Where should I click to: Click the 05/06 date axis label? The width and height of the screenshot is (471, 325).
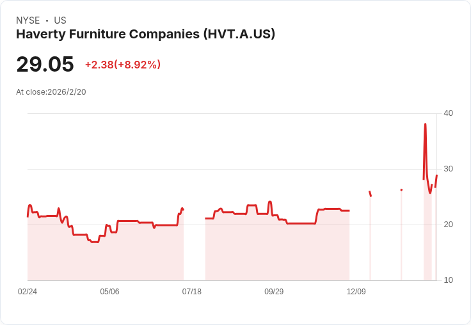tap(109, 292)
